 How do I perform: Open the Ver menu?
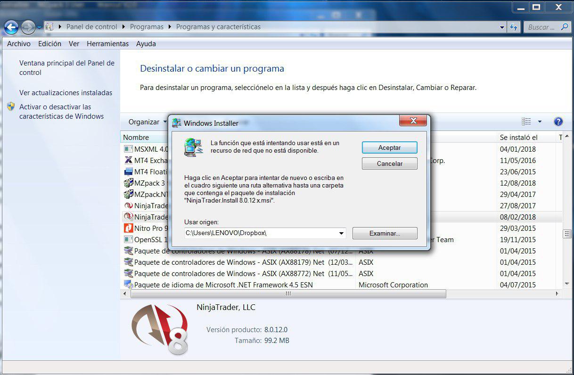pos(74,44)
